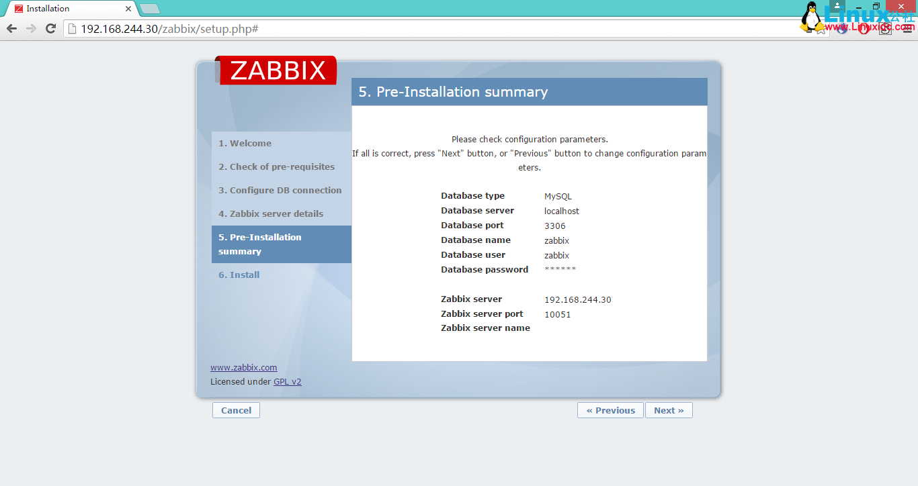Click inside the browser address bar
Screen dimensions: 918x486
(x=269, y=29)
